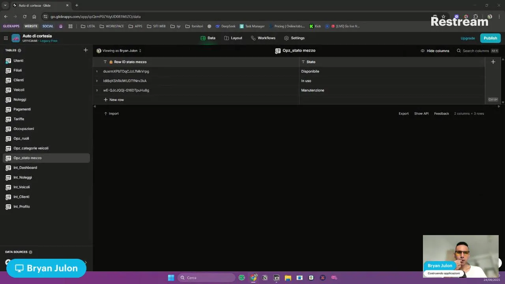
Task: Click the Export link
Action: [404, 114]
